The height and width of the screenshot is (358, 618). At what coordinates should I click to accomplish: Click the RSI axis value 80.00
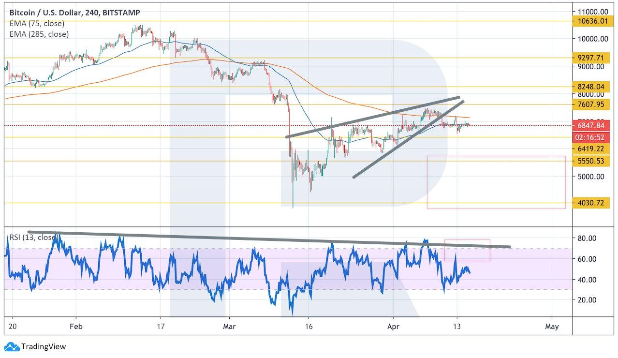pyautogui.click(x=587, y=238)
